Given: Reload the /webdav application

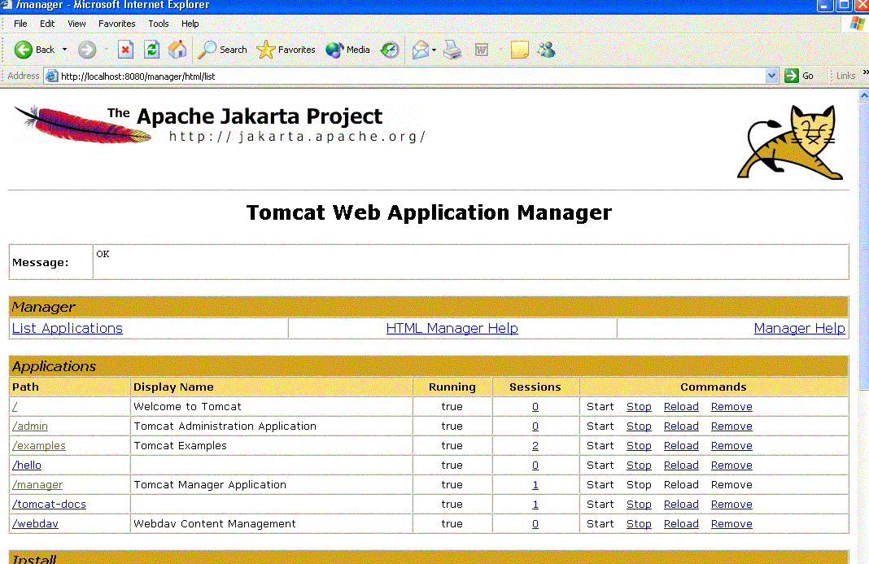Looking at the screenshot, I should click(x=681, y=523).
